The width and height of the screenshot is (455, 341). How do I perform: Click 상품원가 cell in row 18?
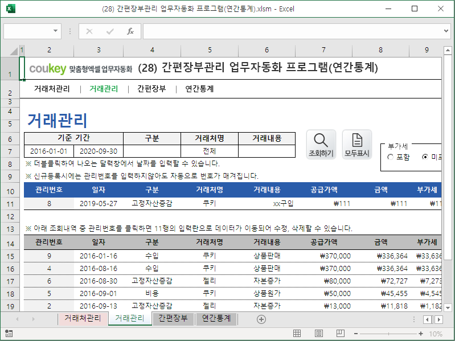pyautogui.click(x=267, y=293)
